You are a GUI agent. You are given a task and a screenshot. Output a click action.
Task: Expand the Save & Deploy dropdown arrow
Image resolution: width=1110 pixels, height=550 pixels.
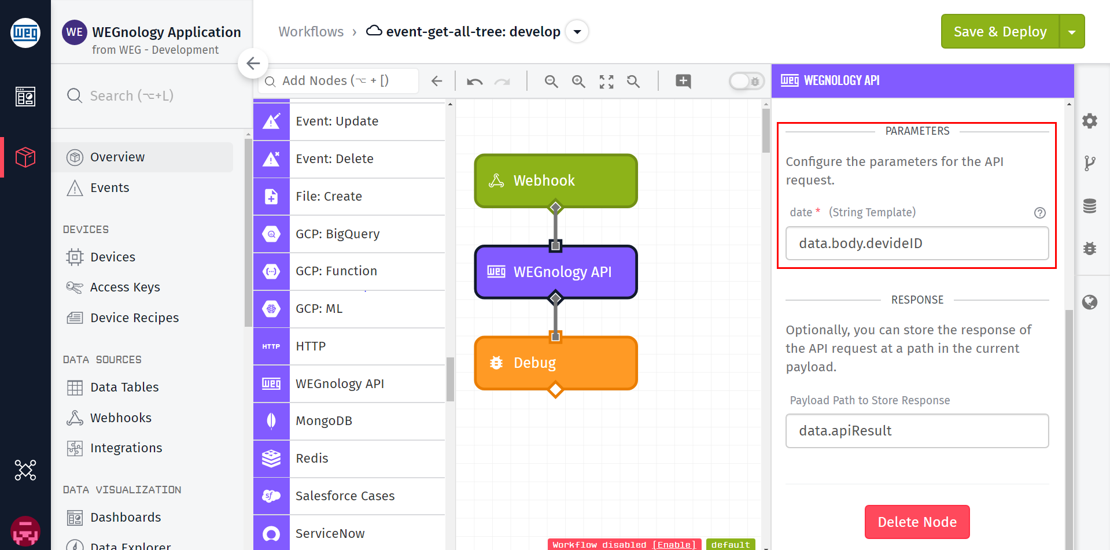[x=1072, y=32]
